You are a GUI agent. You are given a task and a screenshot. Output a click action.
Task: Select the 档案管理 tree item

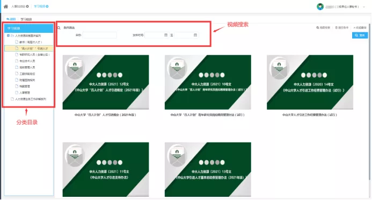pyautogui.click(x=25, y=87)
